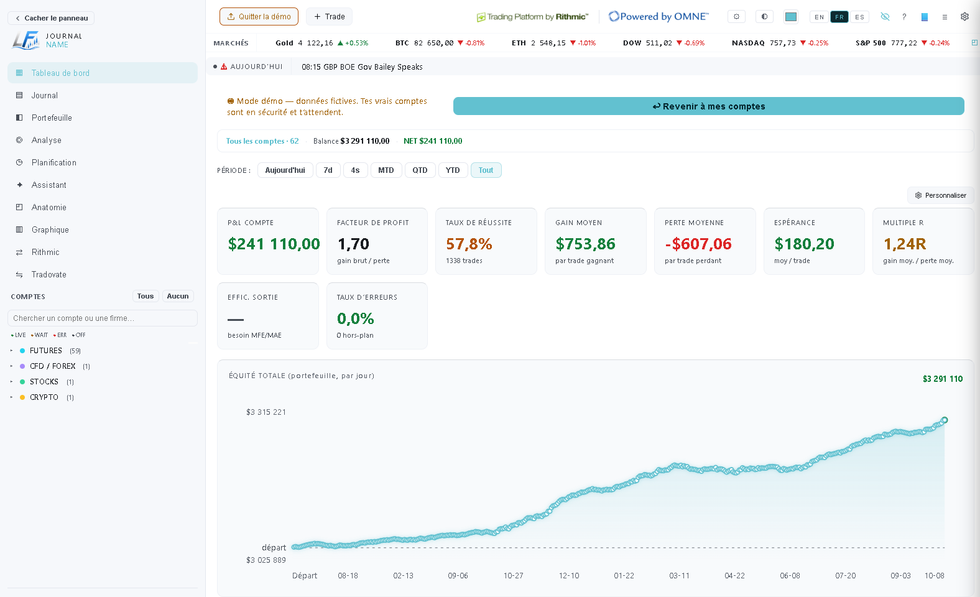Click the Portefeuille sidebar icon
Screen dimensions: 980x597
(19, 118)
